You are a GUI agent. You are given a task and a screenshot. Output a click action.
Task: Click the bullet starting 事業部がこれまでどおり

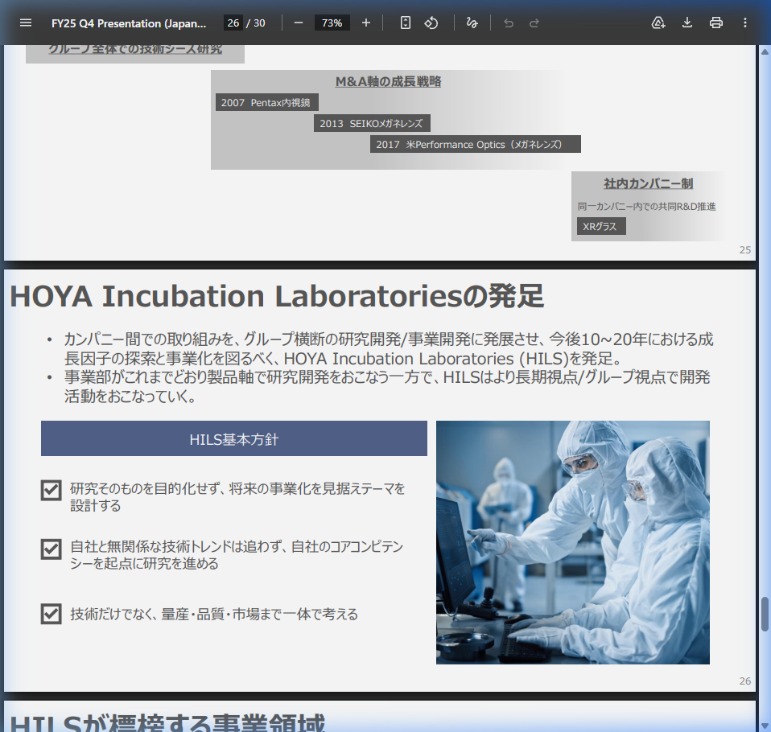[x=387, y=386]
